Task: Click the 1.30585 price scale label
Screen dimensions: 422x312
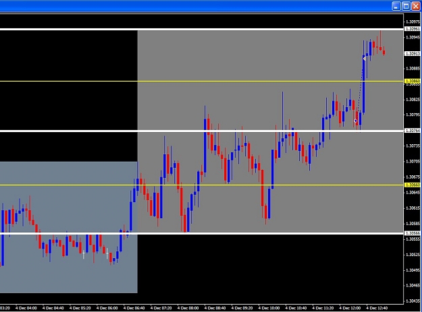Action: point(413,224)
